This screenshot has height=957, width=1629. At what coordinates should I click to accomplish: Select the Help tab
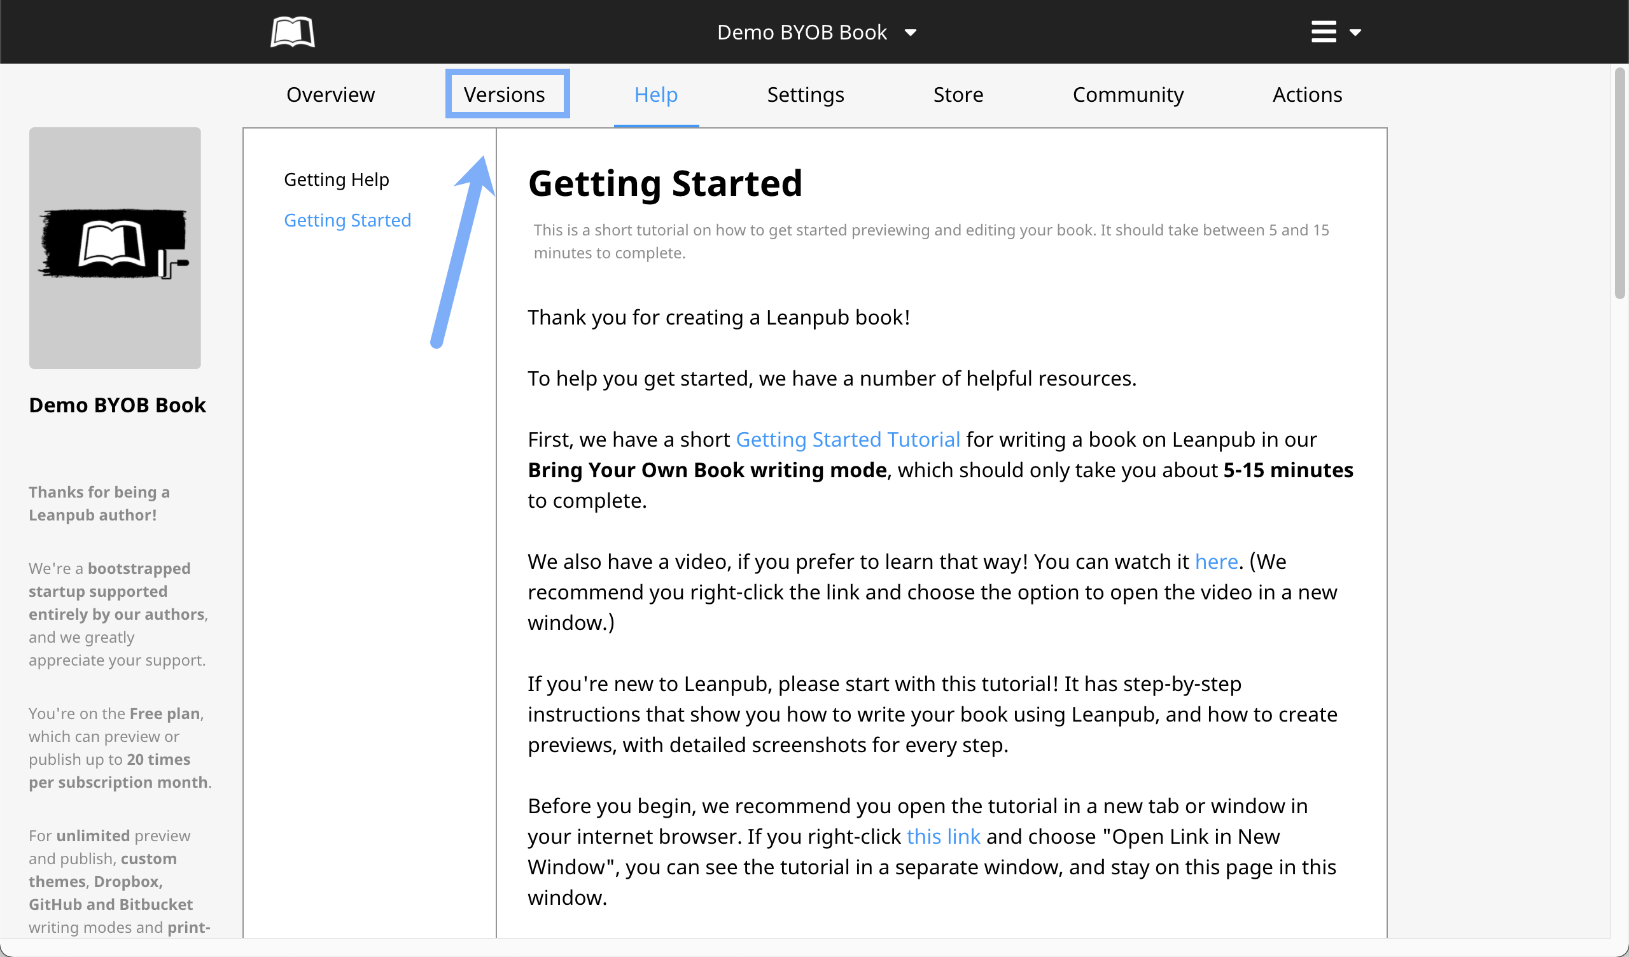tap(655, 94)
